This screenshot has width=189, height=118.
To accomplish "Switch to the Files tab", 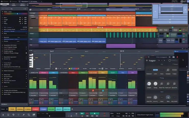I will click(x=14, y=4).
